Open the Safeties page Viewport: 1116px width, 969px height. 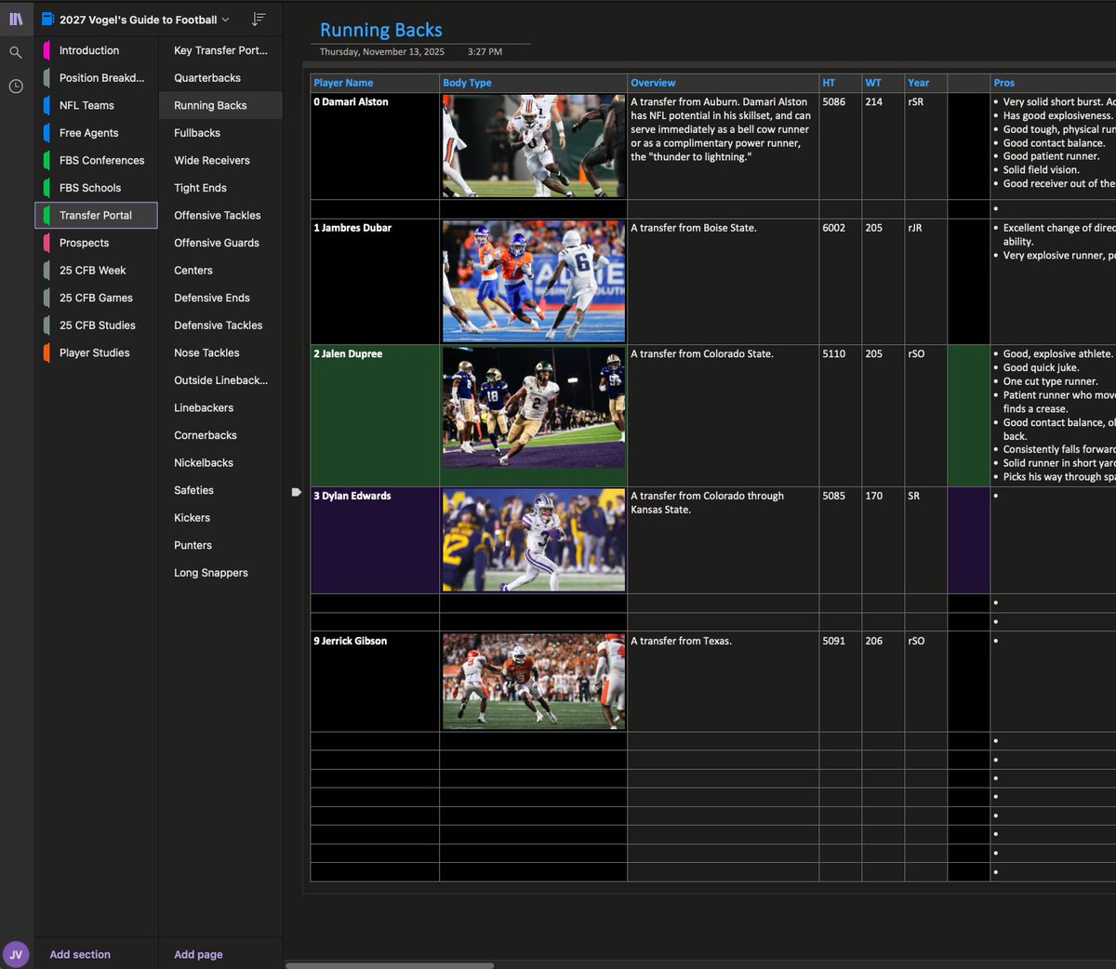pyautogui.click(x=220, y=490)
